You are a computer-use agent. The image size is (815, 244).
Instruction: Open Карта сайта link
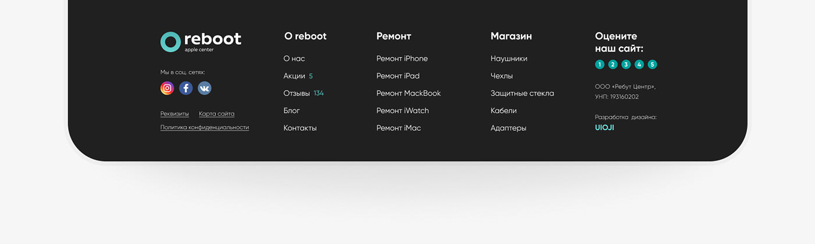(217, 114)
